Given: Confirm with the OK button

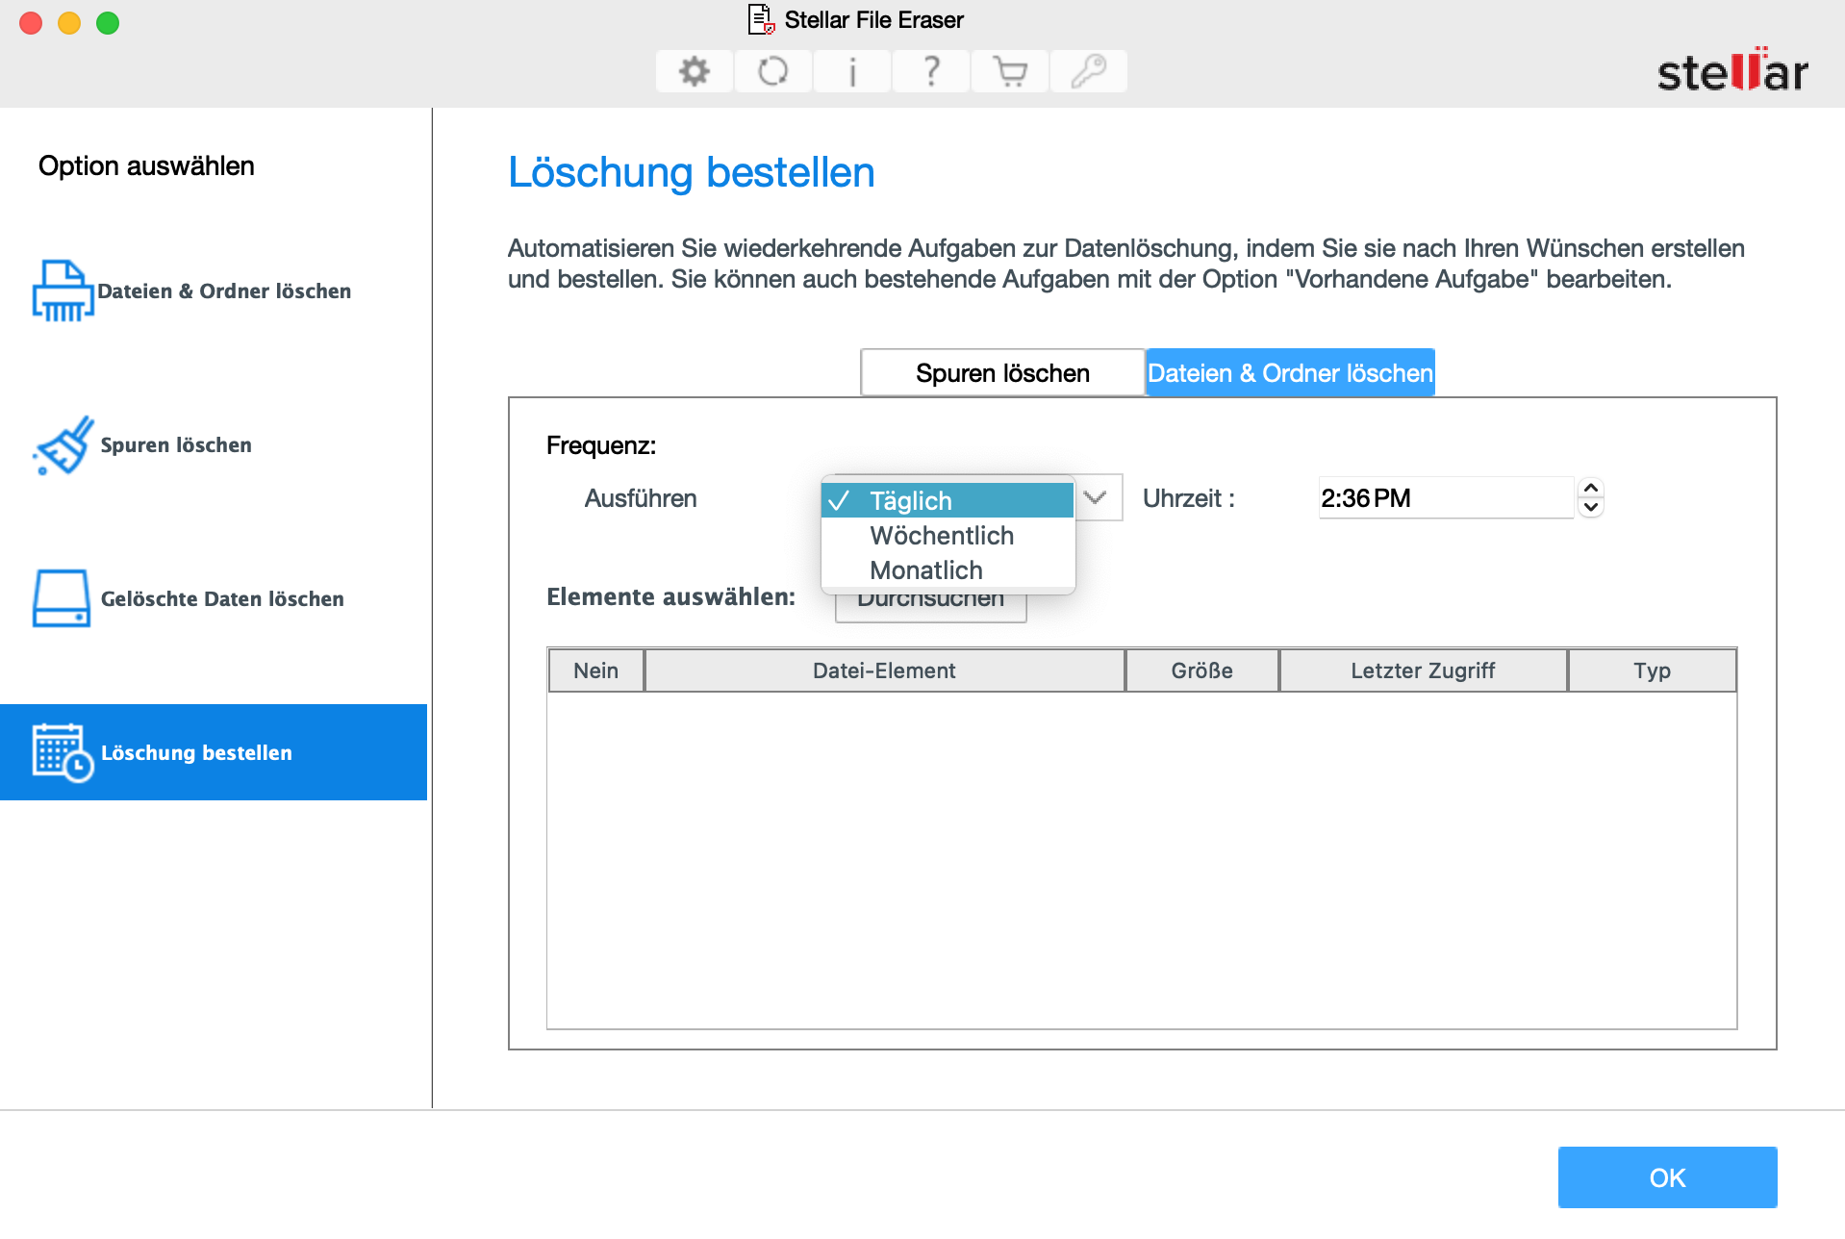Looking at the screenshot, I should click(1667, 1177).
